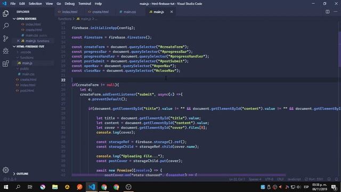Open the Windows Action Center icon
Screen dimensions: 341x192
click(x=334, y=187)
